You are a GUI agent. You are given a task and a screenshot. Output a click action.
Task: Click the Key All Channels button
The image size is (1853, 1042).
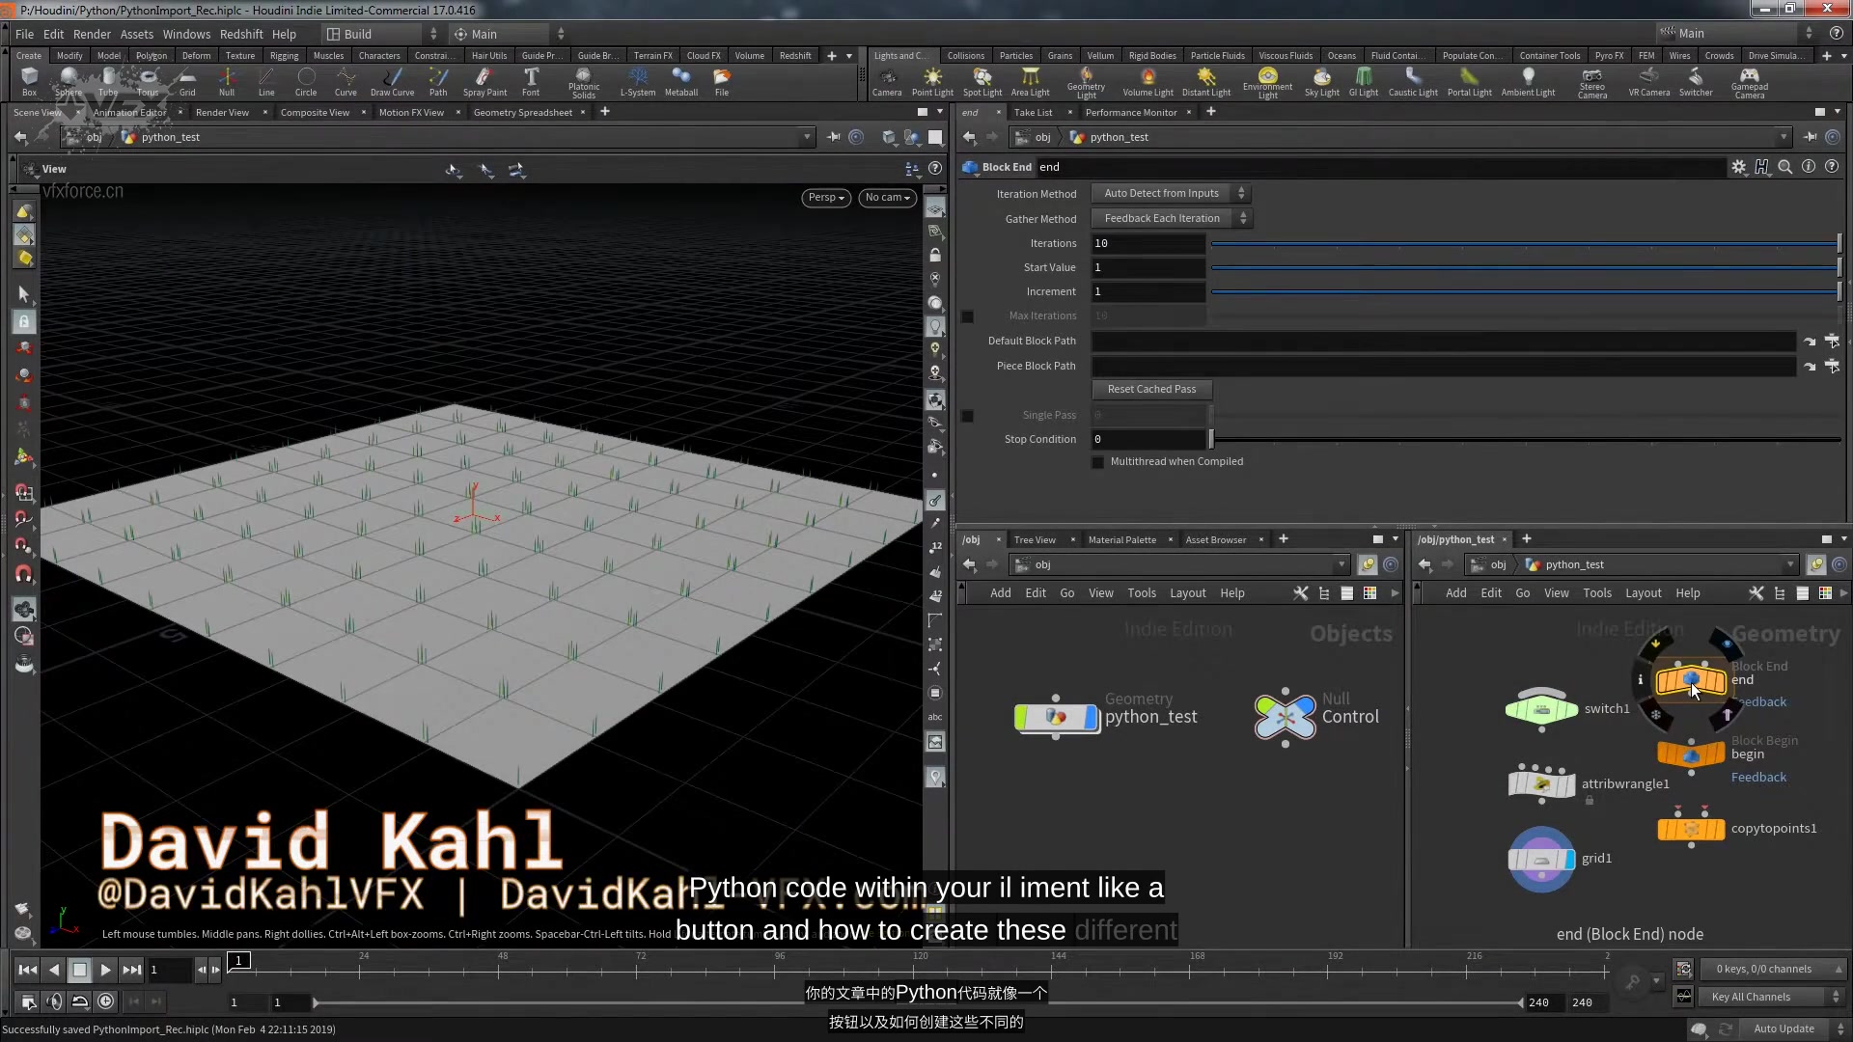[1750, 997]
